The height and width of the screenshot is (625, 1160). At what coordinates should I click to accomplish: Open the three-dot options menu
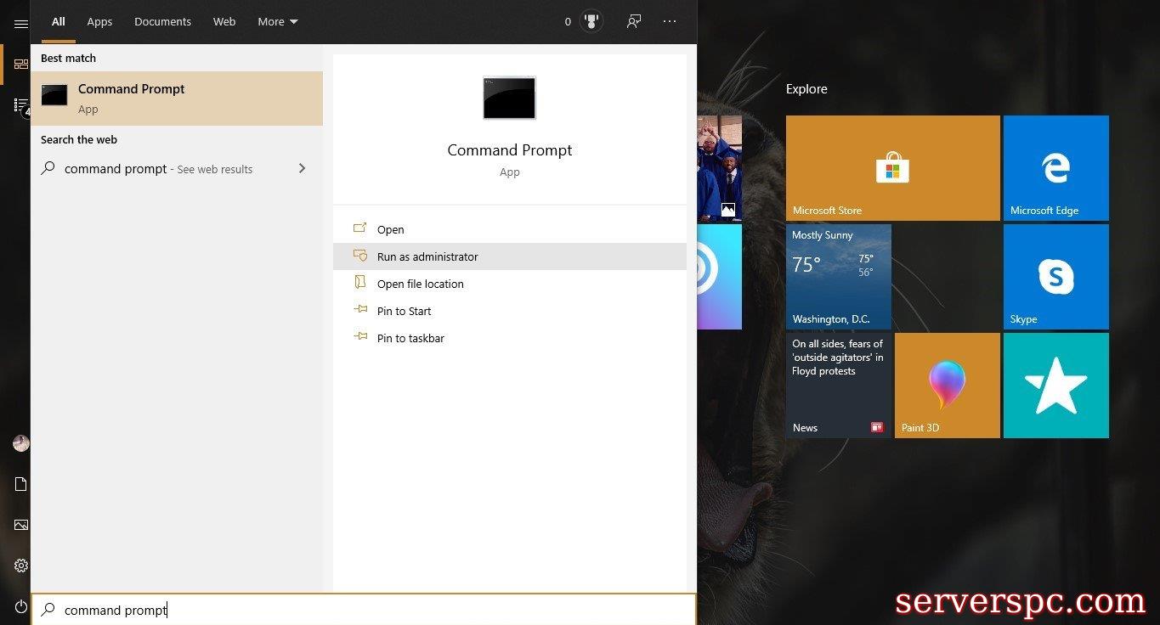[x=670, y=22]
